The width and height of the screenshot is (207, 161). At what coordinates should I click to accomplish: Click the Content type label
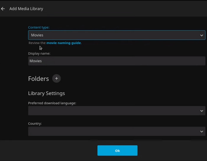[x=39, y=27]
